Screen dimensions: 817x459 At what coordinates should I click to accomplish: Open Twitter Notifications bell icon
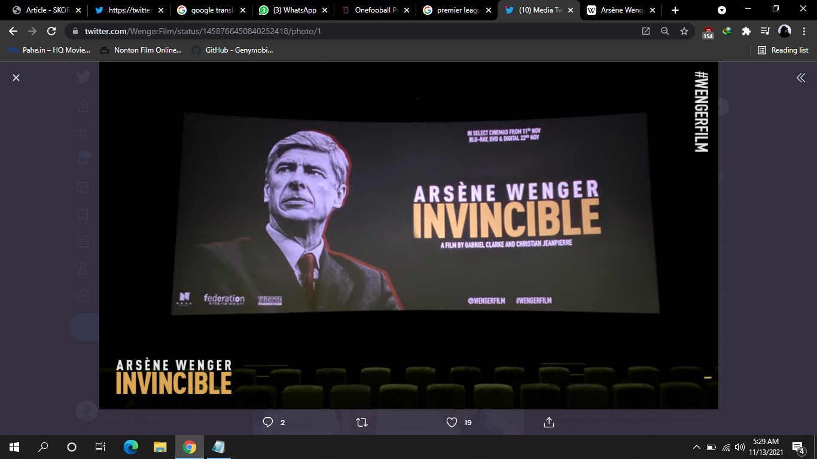pos(83,160)
